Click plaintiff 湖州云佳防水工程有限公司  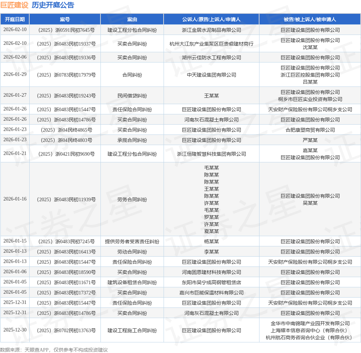pyautogui.click(x=212, y=58)
